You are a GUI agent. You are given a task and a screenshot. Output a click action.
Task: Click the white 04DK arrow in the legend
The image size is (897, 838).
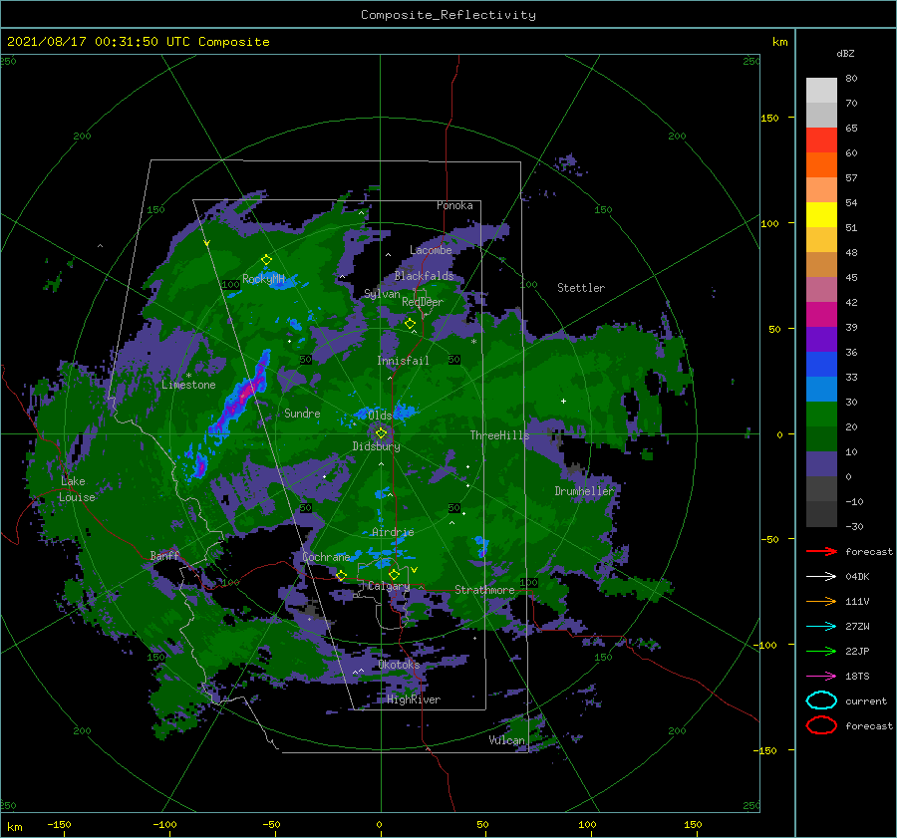(821, 577)
